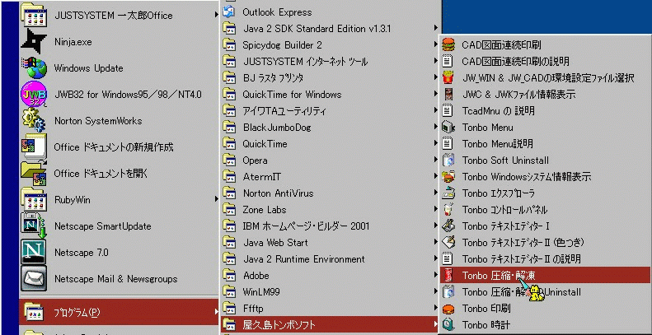Expand the Adobe submenu arrow

tap(435, 275)
